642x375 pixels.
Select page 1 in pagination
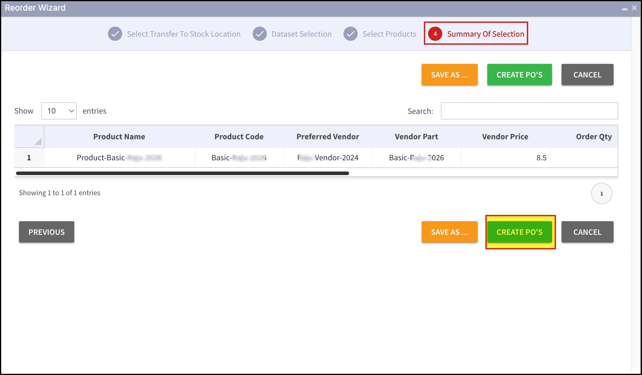[x=601, y=193]
